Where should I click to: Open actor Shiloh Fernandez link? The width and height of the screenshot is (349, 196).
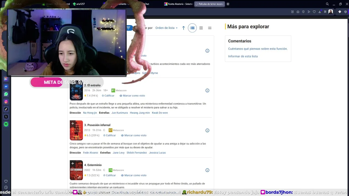tap(137, 153)
